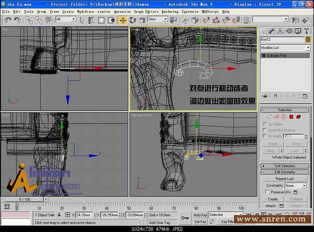Select the Bind to Space Warp tool
Image resolution: width=314 pixels, height=232 pixels.
pyautogui.click(x=49, y=20)
